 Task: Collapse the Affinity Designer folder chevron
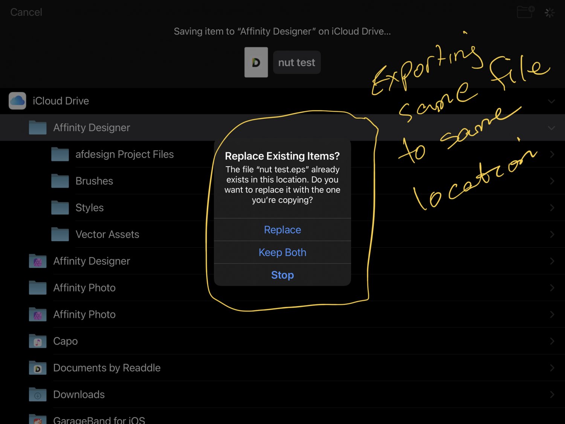pyautogui.click(x=551, y=127)
